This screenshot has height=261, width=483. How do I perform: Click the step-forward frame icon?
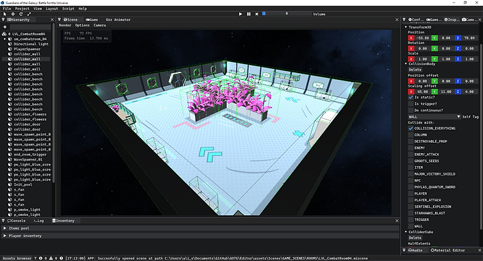coord(257,14)
